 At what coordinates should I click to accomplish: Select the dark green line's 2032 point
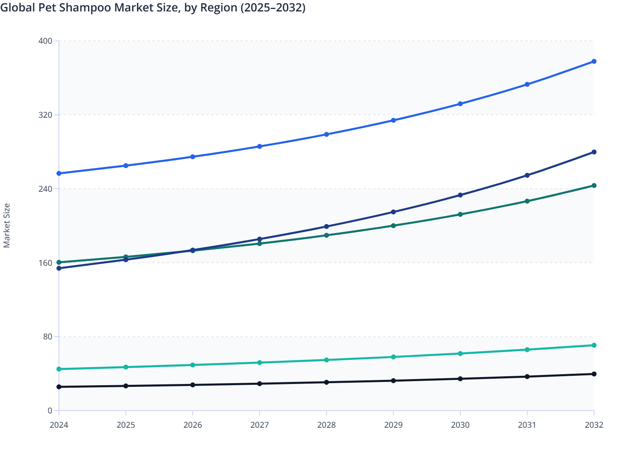coord(594,186)
